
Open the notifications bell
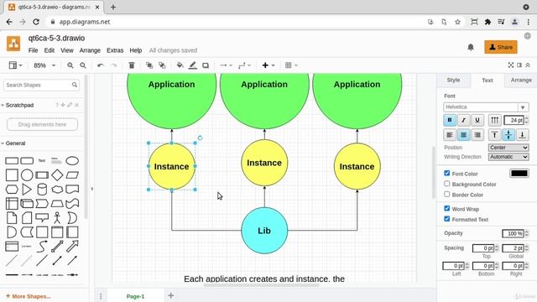pos(471,47)
